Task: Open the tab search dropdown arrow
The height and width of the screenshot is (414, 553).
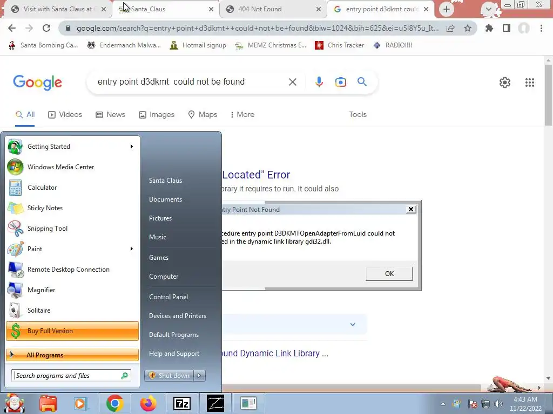Action: [488, 9]
